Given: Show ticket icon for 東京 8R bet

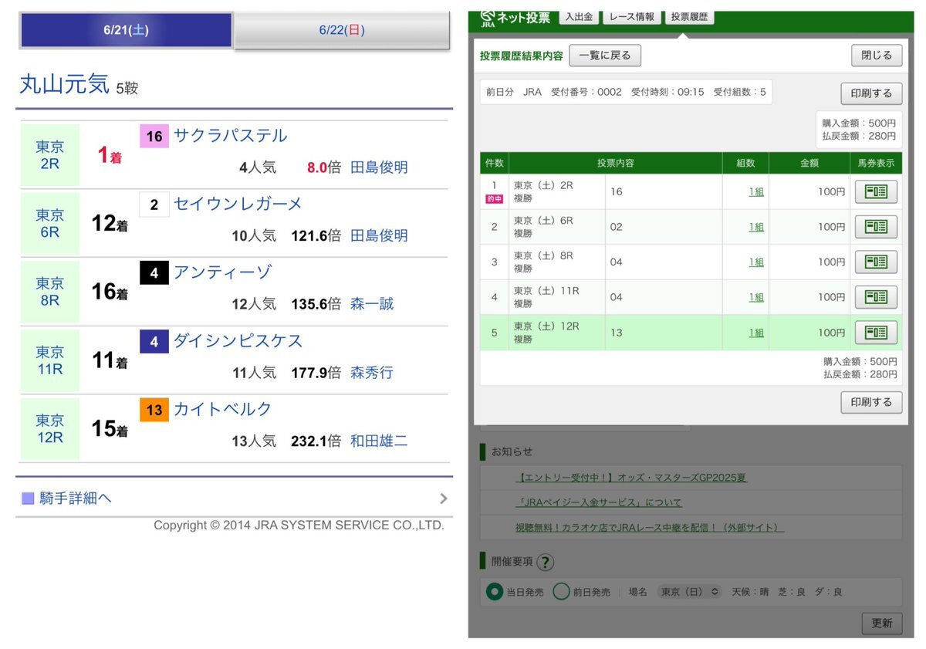Looking at the screenshot, I should click(876, 262).
